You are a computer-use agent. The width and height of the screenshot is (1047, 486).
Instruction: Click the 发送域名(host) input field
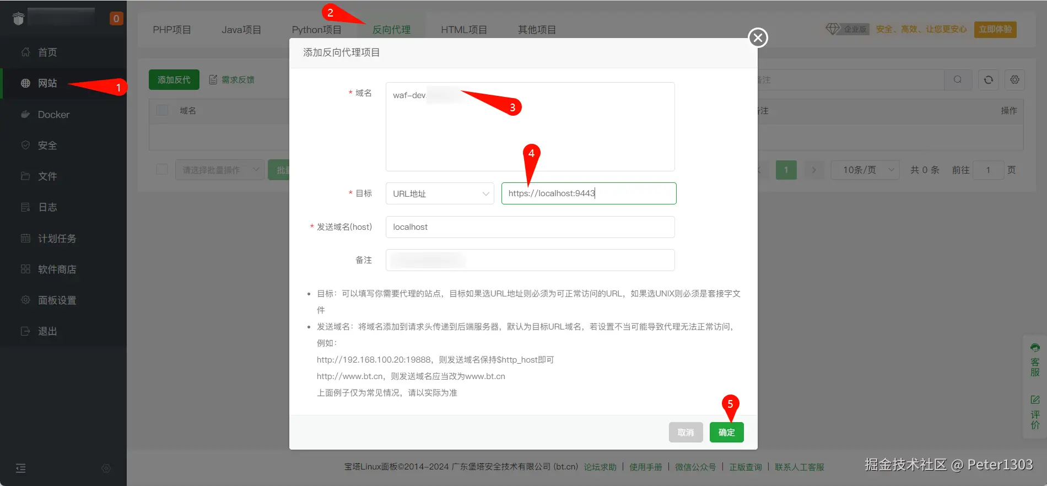pos(530,227)
